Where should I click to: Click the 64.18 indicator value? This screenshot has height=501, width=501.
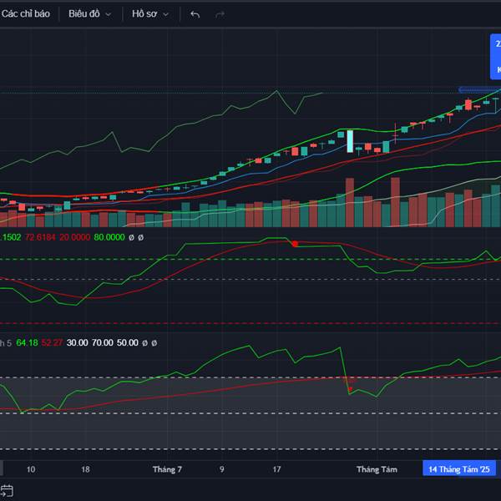point(27,343)
